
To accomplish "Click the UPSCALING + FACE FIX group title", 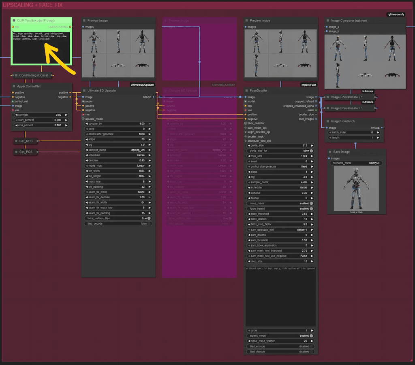I will [x=32, y=5].
